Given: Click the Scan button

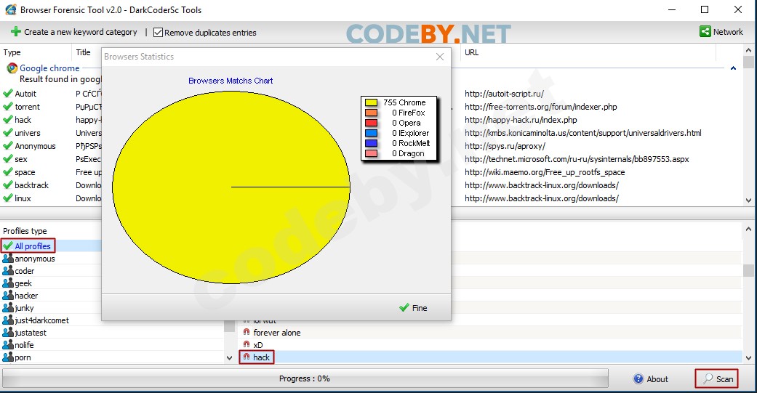Looking at the screenshot, I should tap(717, 378).
